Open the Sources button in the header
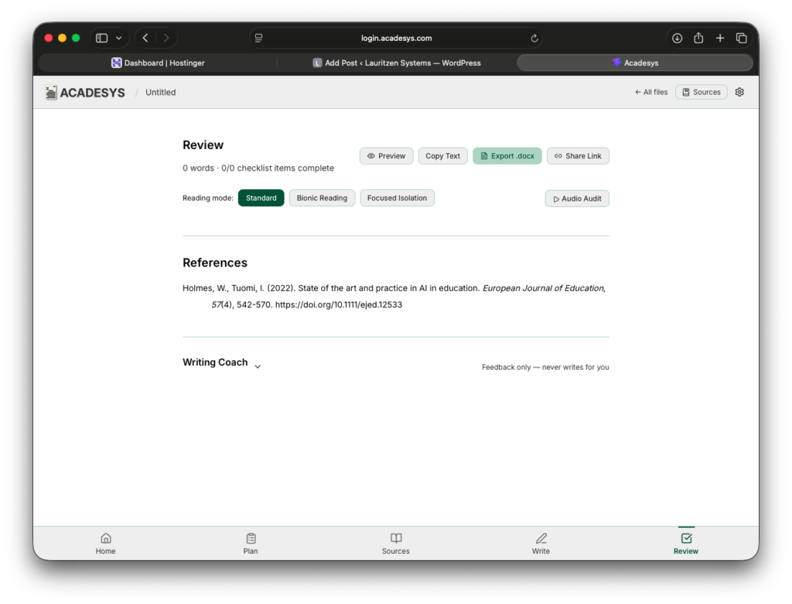Image resolution: width=792 pixels, height=604 pixels. coord(701,92)
